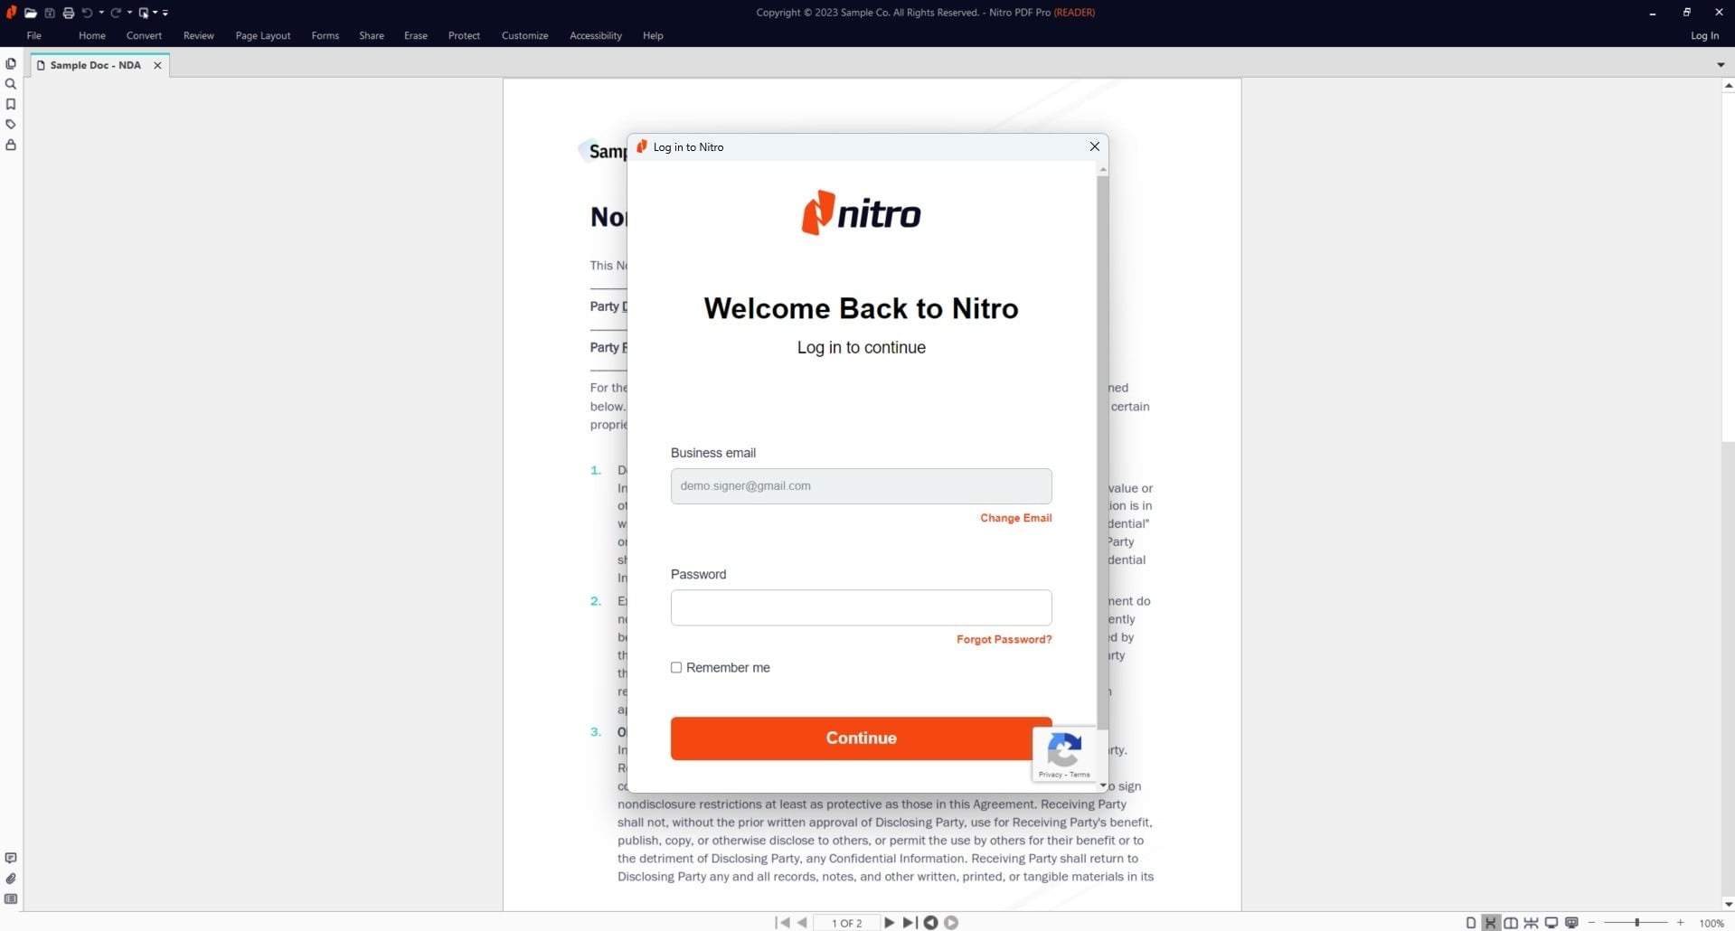Viewport: 1735px width, 931px height.
Task: Open Customize Quick Access Toolbar dropdown
Action: coord(165,13)
